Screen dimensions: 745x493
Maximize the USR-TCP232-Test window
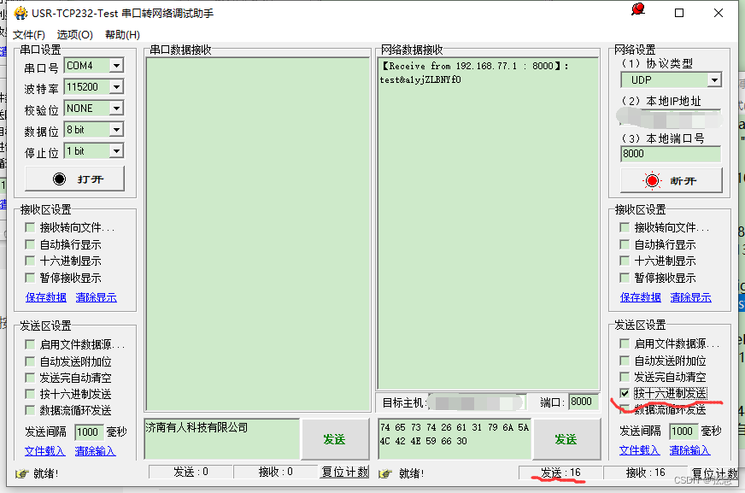coord(679,13)
